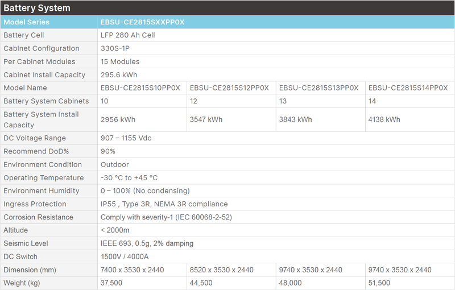Select the 'Battery Cell' row label

[x=23, y=35]
